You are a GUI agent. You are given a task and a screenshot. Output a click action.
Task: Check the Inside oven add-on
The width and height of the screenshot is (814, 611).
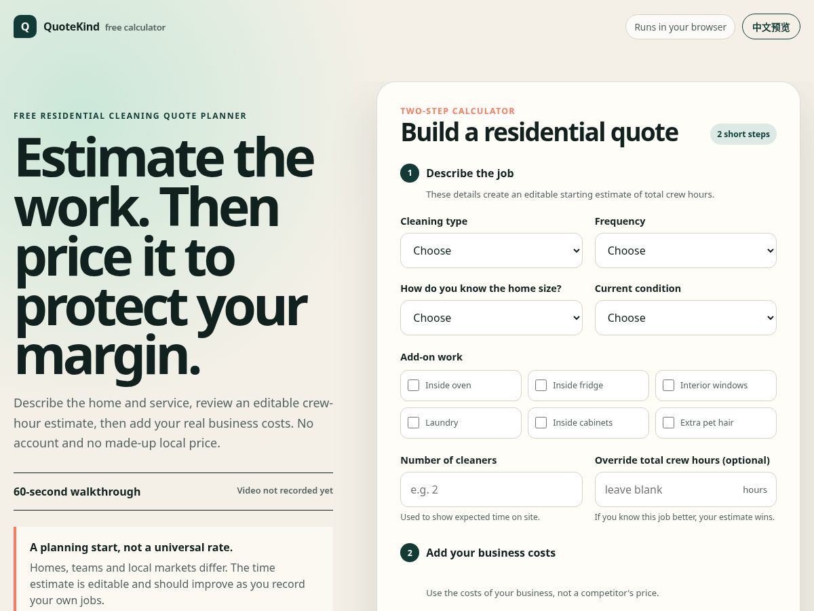[x=413, y=385]
